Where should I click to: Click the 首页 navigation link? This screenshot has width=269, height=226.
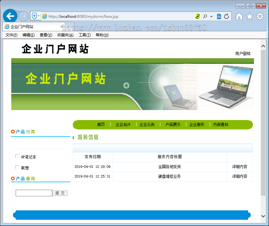click(x=101, y=124)
